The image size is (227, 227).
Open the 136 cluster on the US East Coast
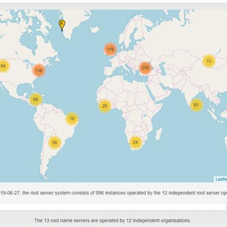[39, 70]
